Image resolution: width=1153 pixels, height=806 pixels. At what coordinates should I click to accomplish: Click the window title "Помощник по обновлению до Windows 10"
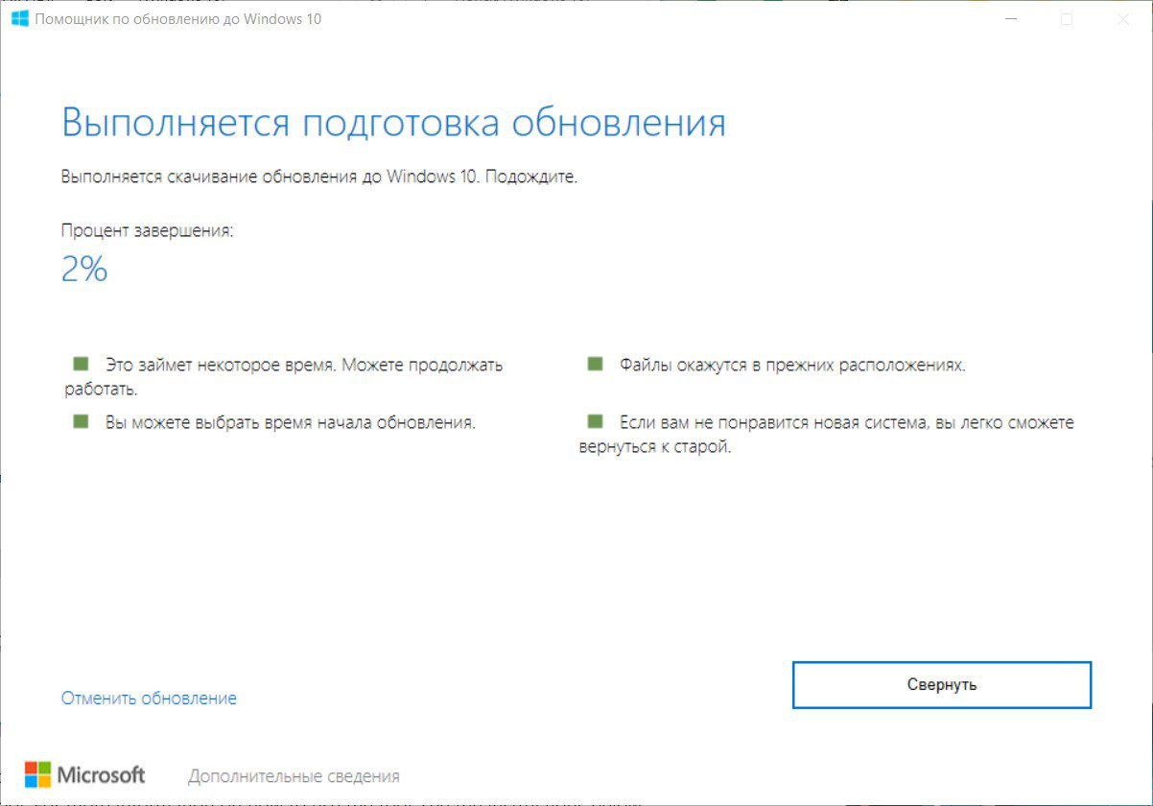pyautogui.click(x=178, y=19)
